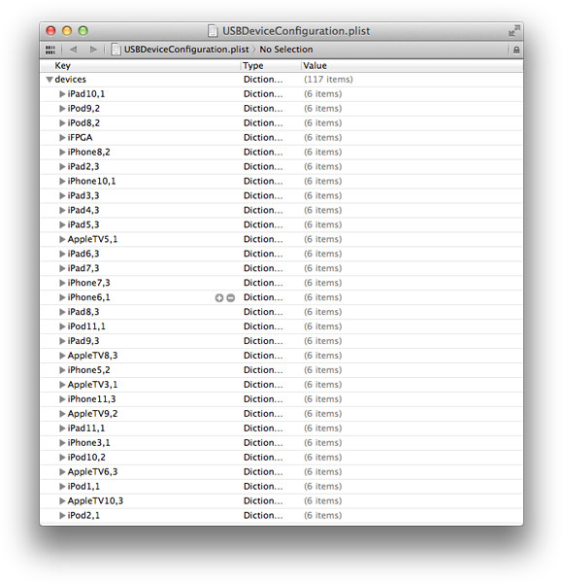Remove the iPhone6,1 row with minus
The height and width of the screenshot is (583, 563).
231,298
